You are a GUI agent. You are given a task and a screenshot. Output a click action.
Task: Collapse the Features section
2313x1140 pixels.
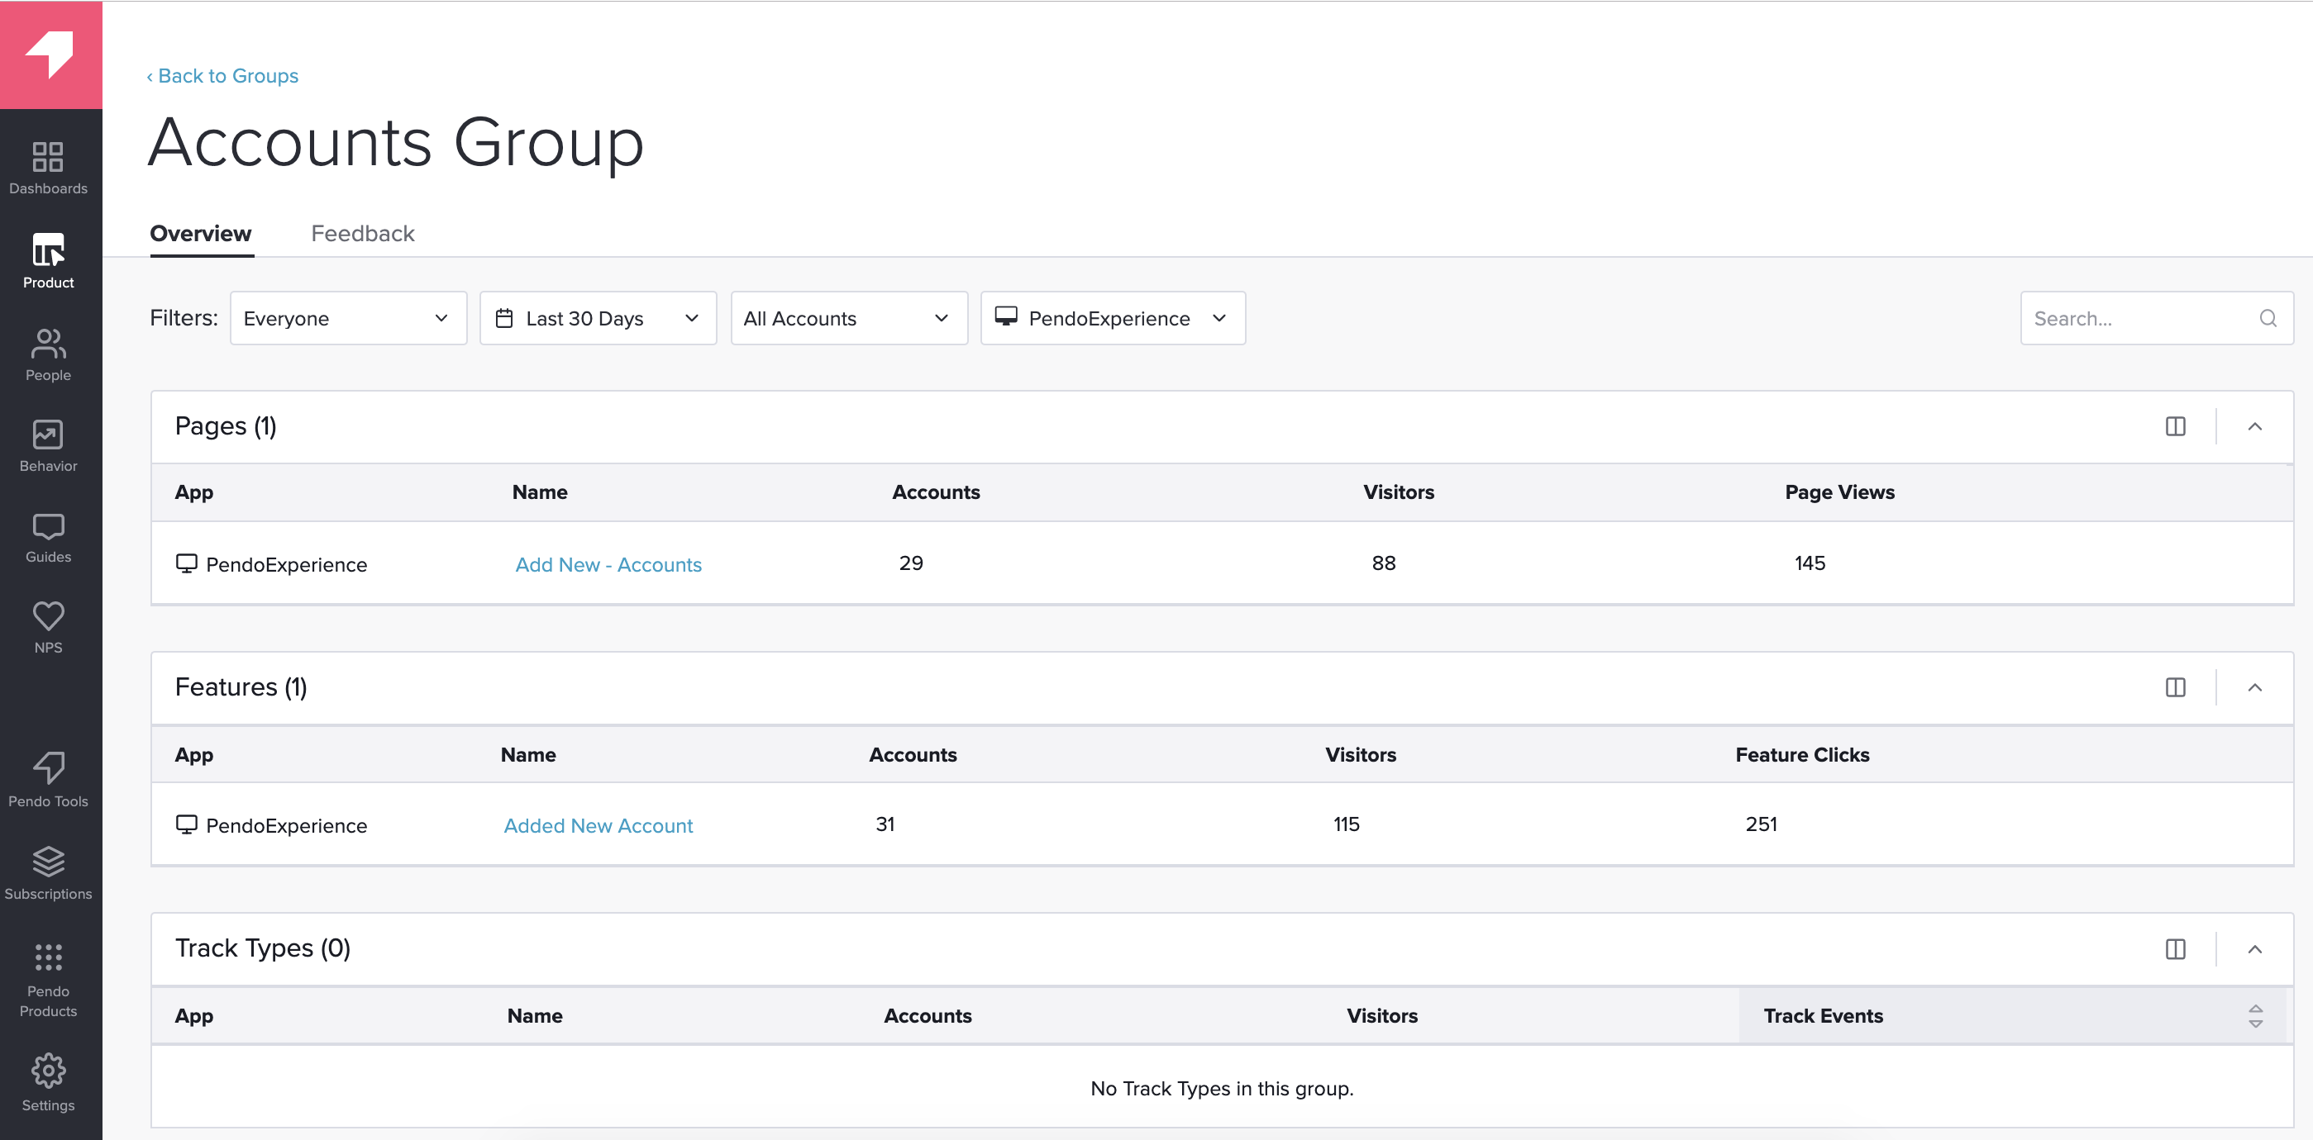pyautogui.click(x=2253, y=687)
